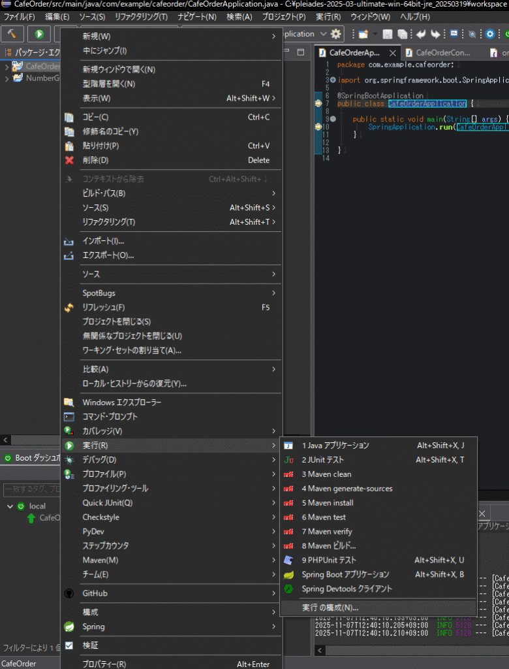This screenshot has width=509, height=669.
Task: Toggle the 検証 checkbox menu item
Action: [90, 645]
